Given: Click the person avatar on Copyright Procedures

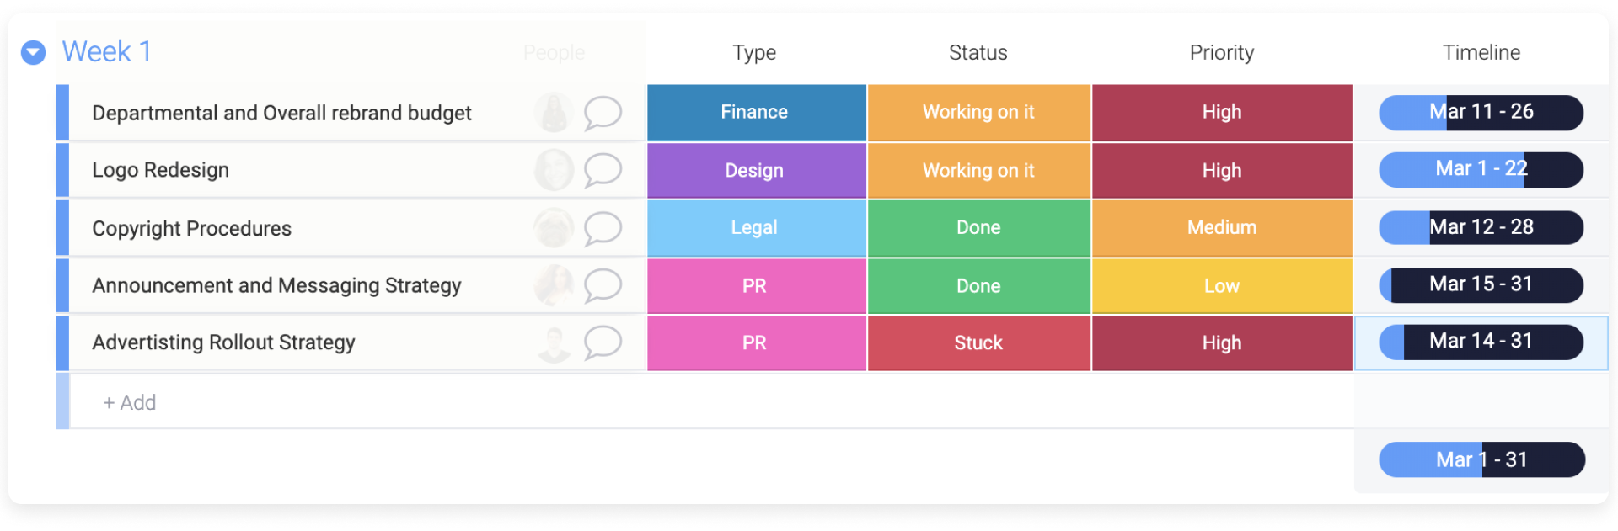Looking at the screenshot, I should point(554,228).
